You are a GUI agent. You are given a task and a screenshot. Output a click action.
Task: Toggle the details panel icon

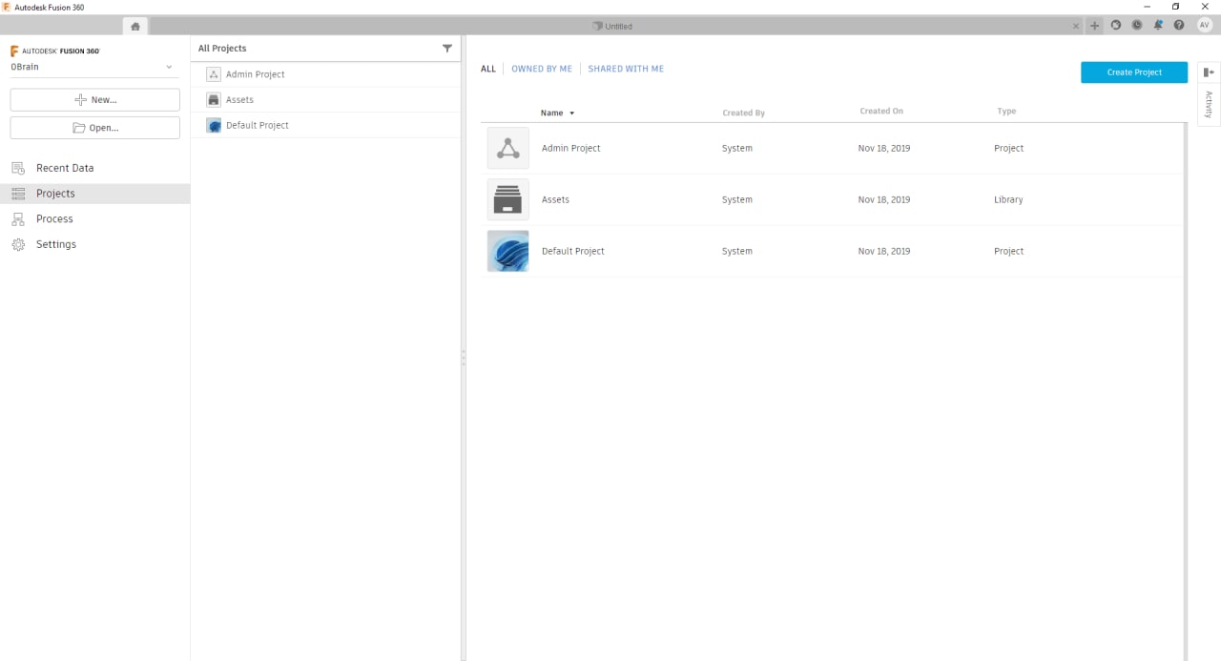click(1209, 72)
